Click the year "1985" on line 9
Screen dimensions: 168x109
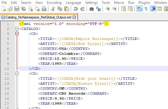point(57,64)
